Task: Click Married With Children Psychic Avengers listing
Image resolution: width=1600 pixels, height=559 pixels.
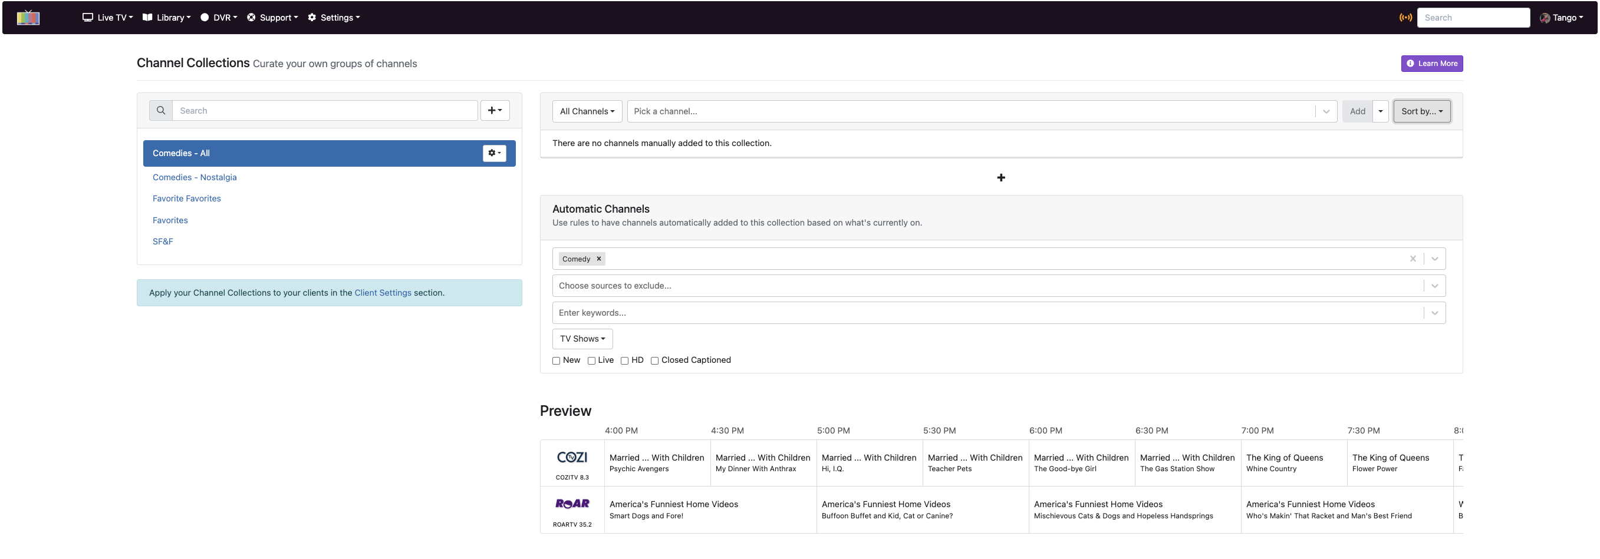Action: click(657, 463)
